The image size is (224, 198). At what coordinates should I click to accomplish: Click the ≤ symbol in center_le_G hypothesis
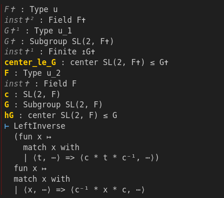point(152,63)
